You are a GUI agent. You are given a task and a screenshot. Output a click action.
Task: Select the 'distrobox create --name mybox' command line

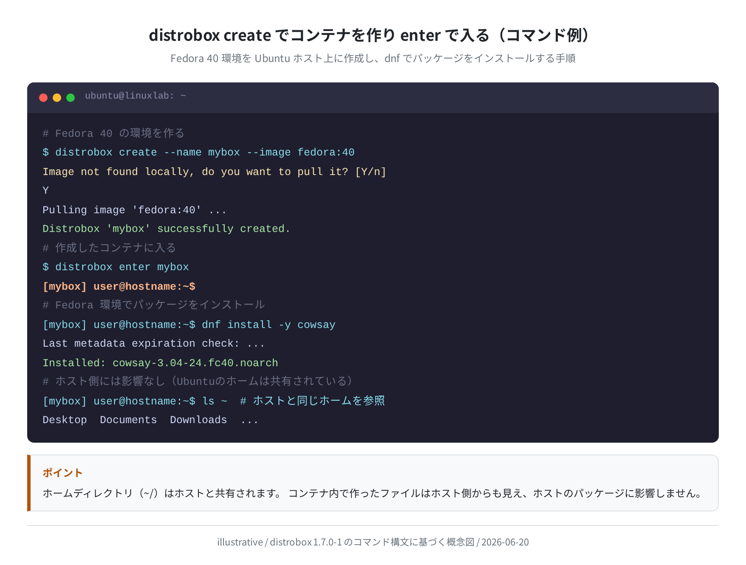198,153
